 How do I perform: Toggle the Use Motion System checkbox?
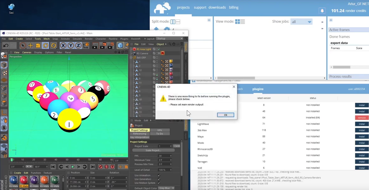point(159,183)
